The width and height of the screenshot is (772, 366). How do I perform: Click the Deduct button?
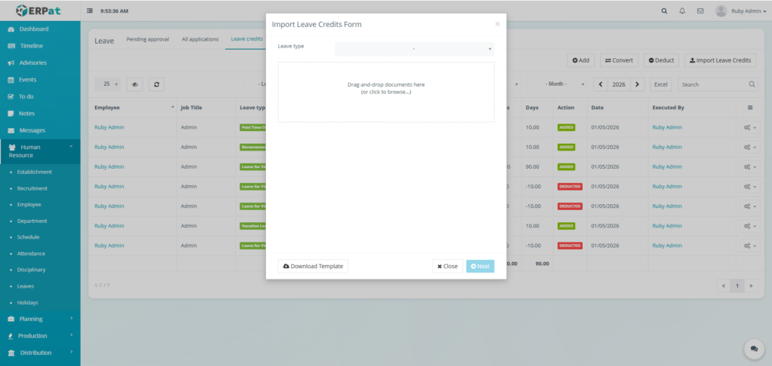coord(661,60)
